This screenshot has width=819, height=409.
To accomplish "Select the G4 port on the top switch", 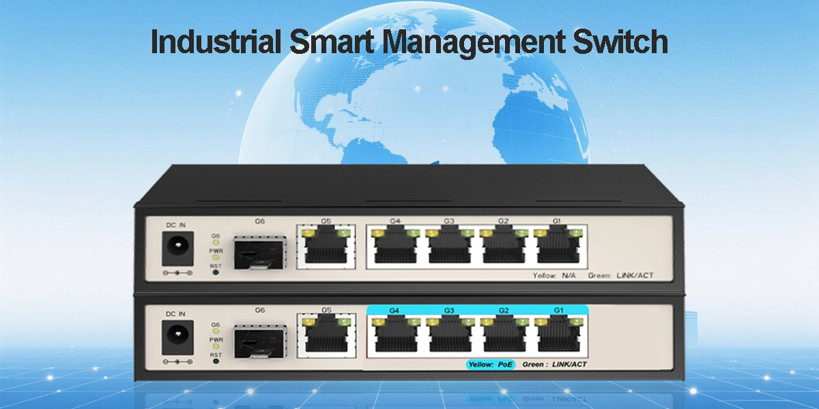I will coord(394,247).
